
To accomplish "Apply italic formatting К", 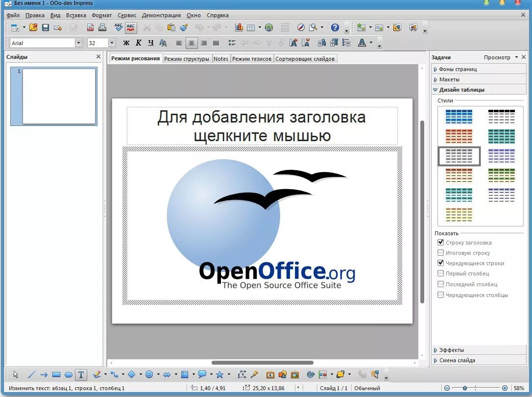I will (139, 43).
